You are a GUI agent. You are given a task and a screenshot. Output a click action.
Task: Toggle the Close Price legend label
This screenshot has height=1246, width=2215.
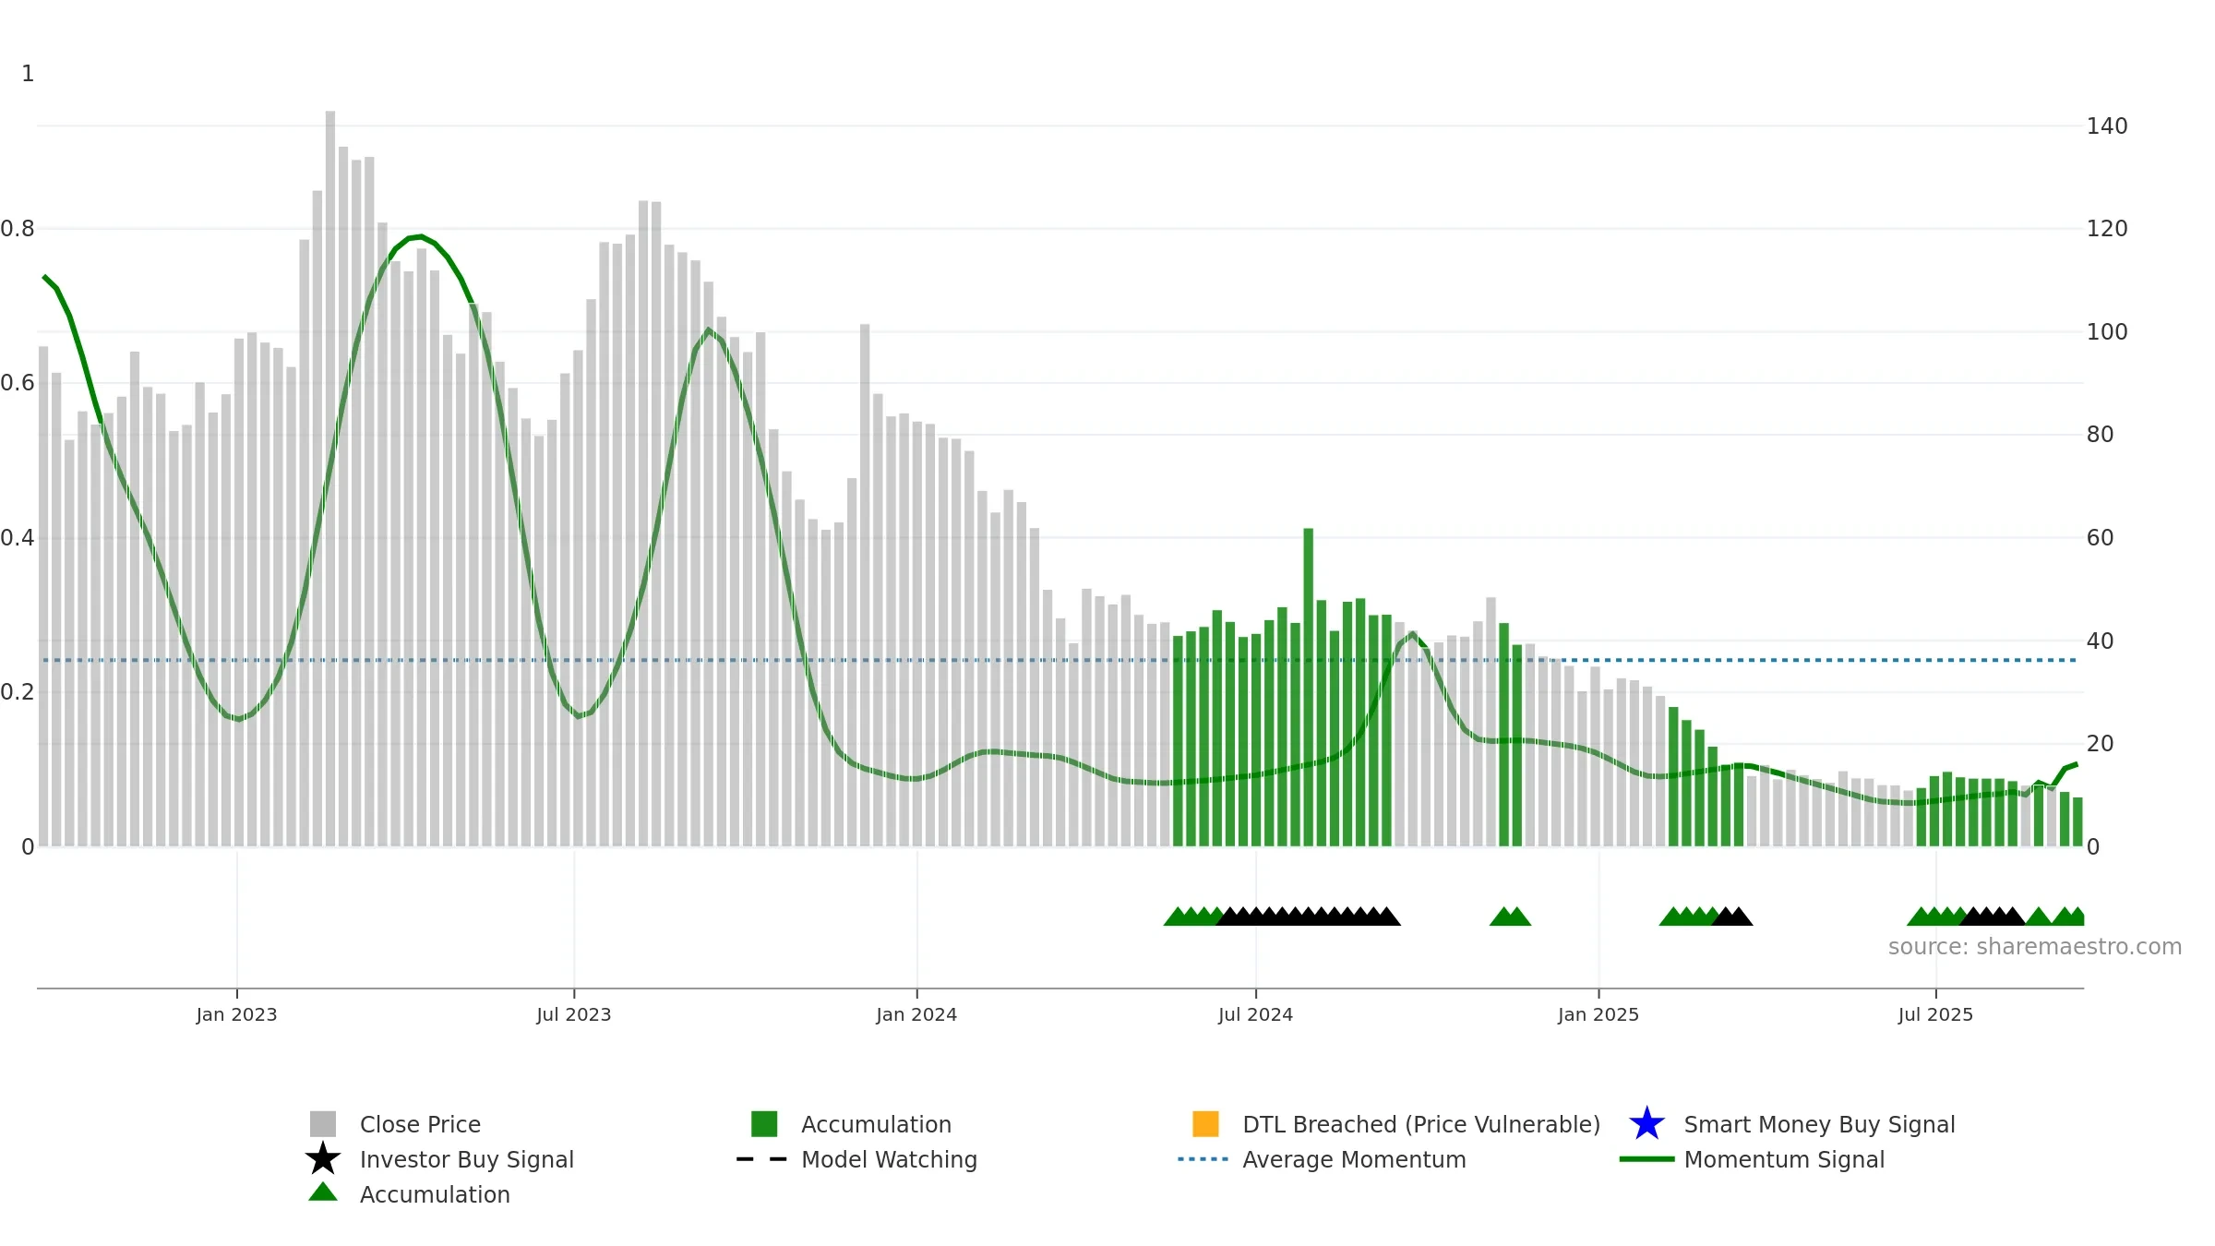tap(420, 1124)
